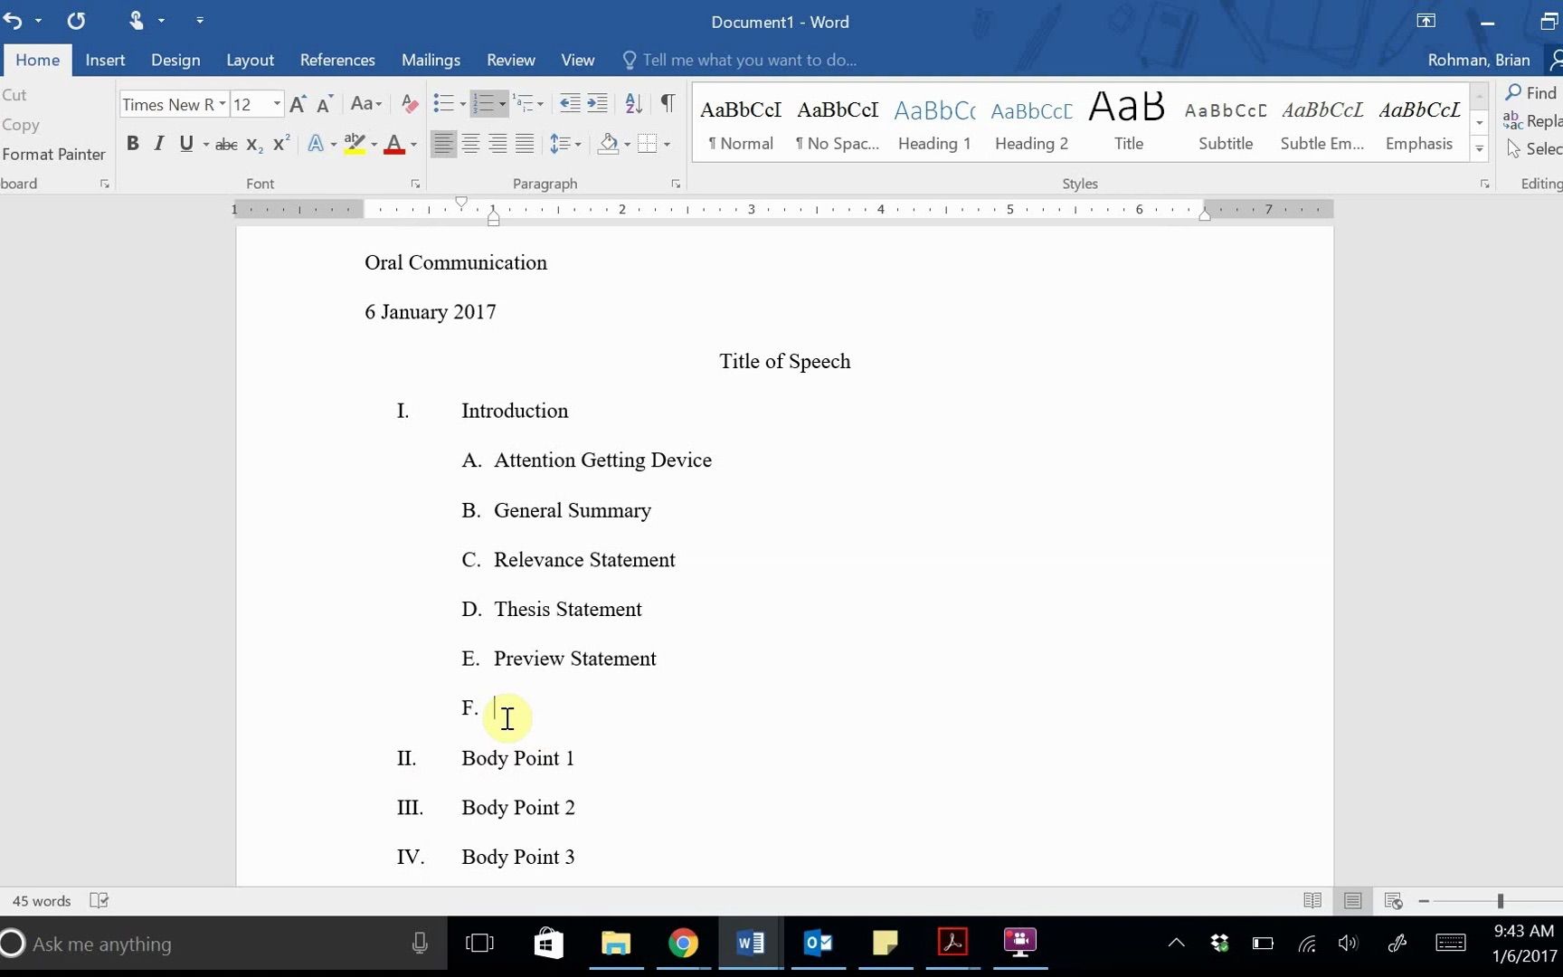Expand the Styles gallery More arrow
This screenshot has height=977, width=1563.
pos(1480,149)
